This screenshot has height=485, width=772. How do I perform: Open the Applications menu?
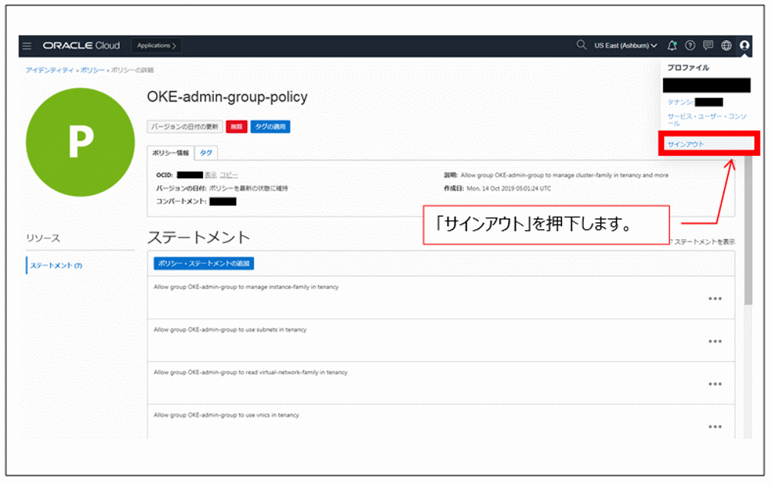[156, 45]
